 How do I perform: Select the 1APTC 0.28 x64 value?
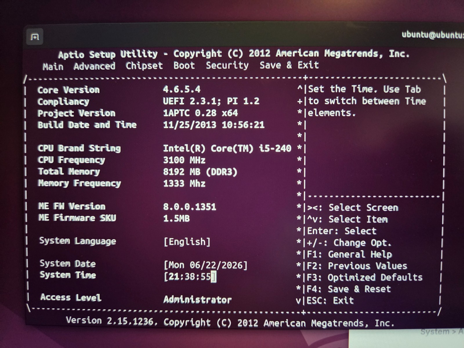pos(200,113)
